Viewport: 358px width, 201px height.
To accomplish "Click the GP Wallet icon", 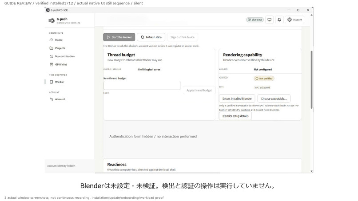I will (x=52, y=65).
